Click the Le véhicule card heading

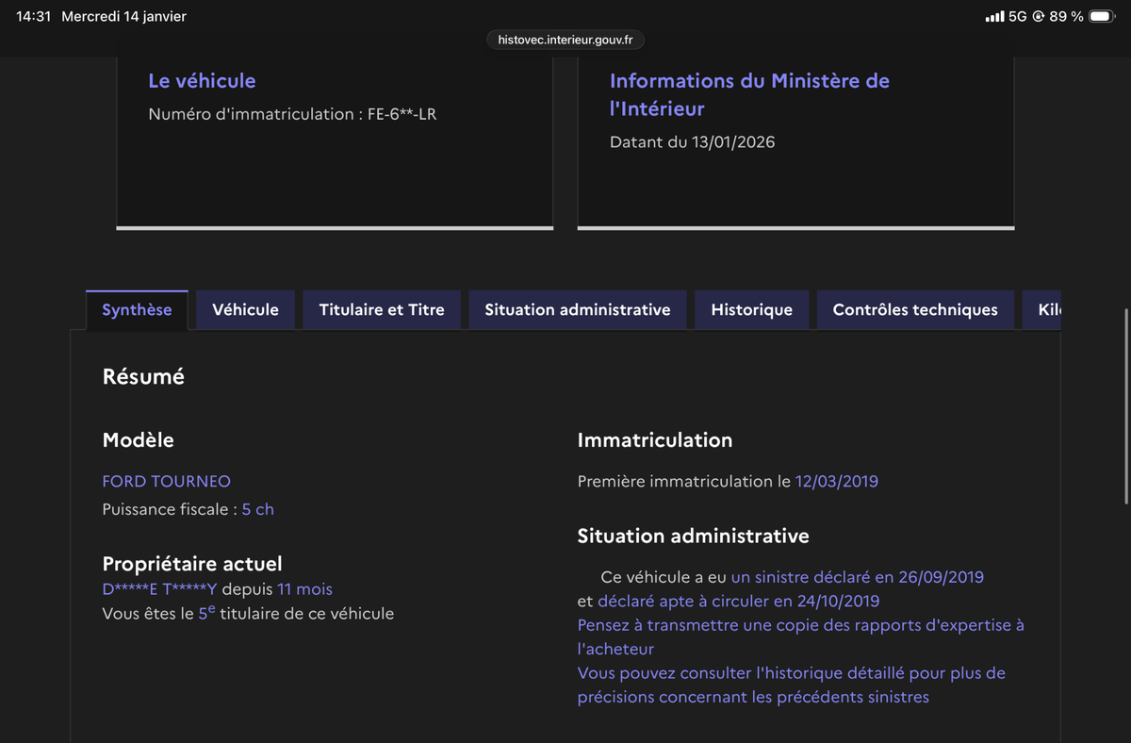(202, 81)
